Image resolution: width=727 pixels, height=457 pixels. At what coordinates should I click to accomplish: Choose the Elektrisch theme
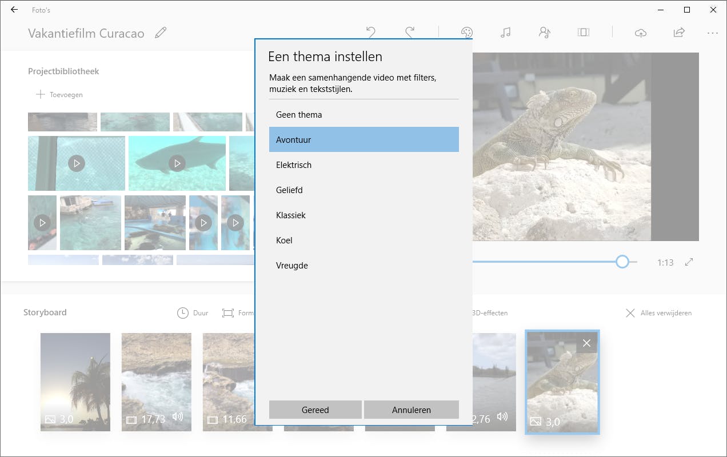(364, 165)
